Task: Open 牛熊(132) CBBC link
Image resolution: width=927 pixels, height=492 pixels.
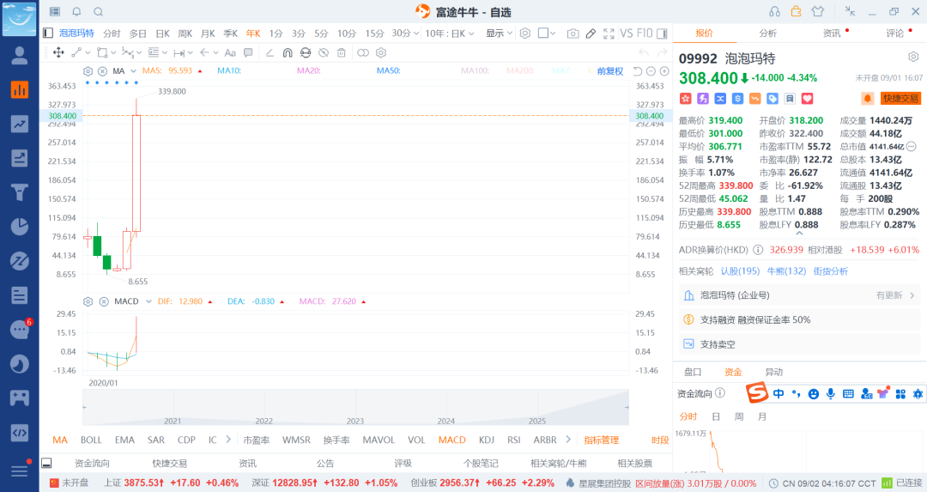Action: click(786, 270)
